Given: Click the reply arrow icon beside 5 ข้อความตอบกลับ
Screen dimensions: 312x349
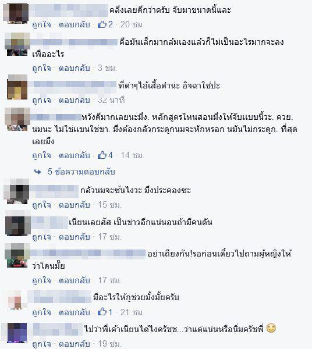Looking at the screenshot, I should click(x=37, y=172).
